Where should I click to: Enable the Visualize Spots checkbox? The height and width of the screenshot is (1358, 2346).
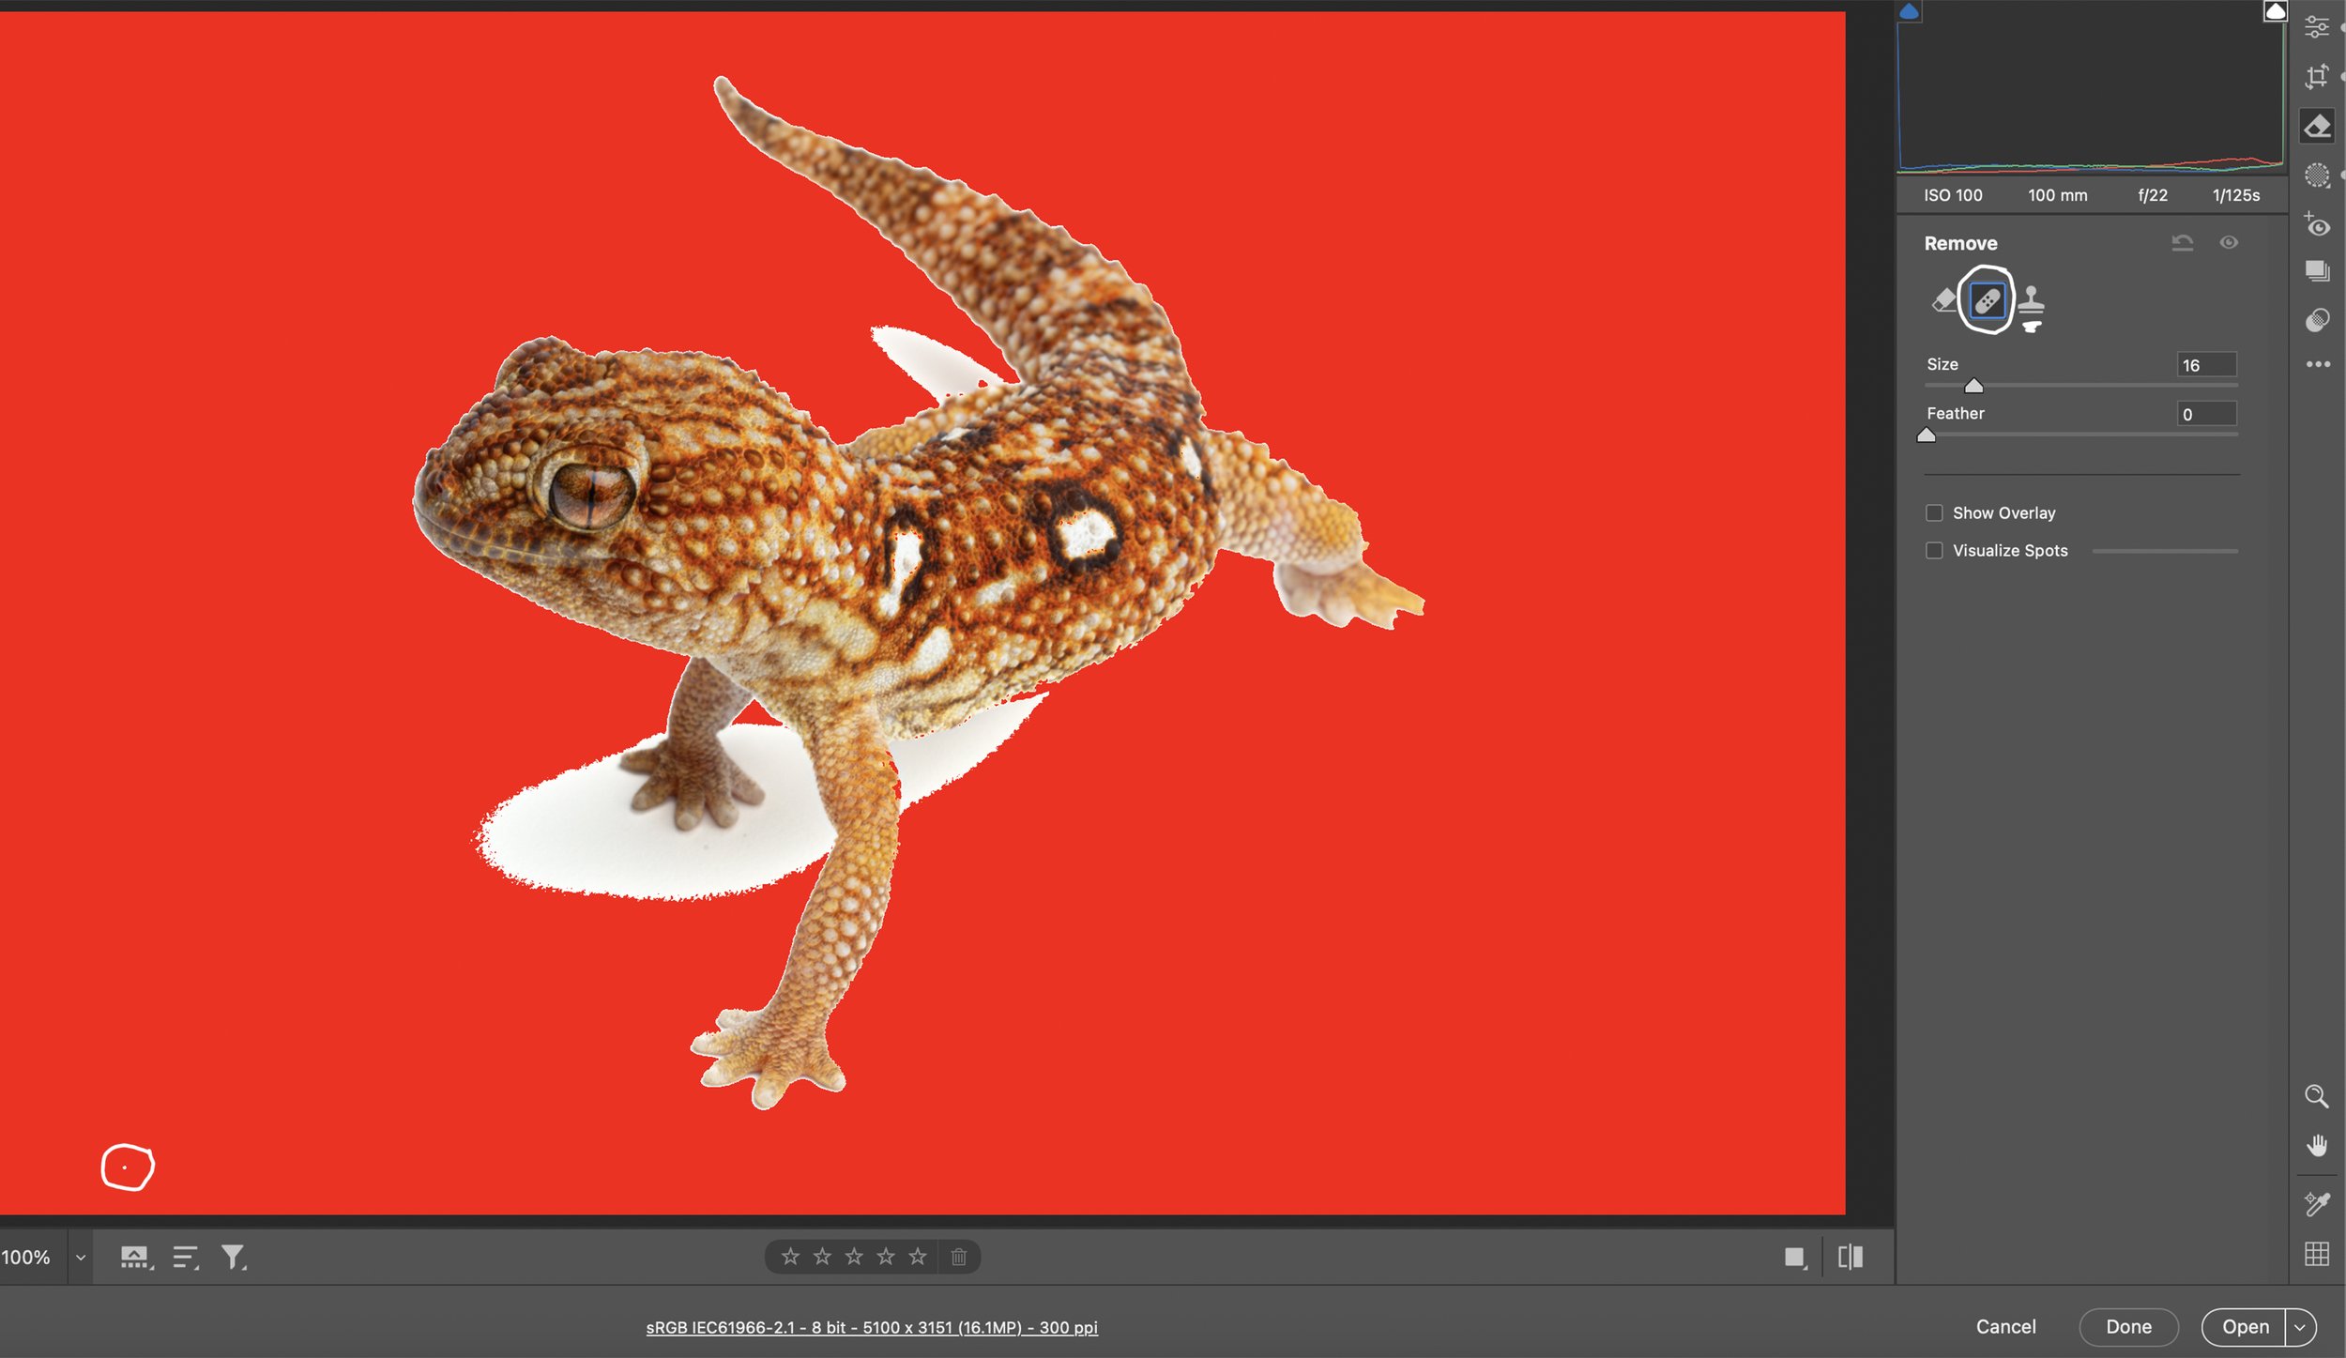[x=1934, y=551]
